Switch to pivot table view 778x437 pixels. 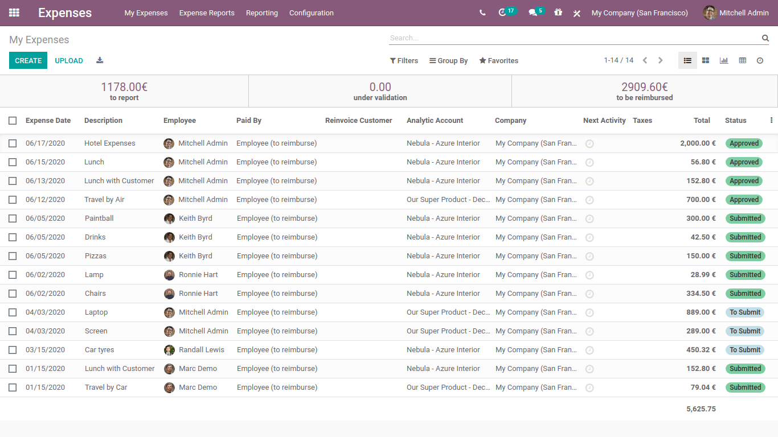(742, 60)
